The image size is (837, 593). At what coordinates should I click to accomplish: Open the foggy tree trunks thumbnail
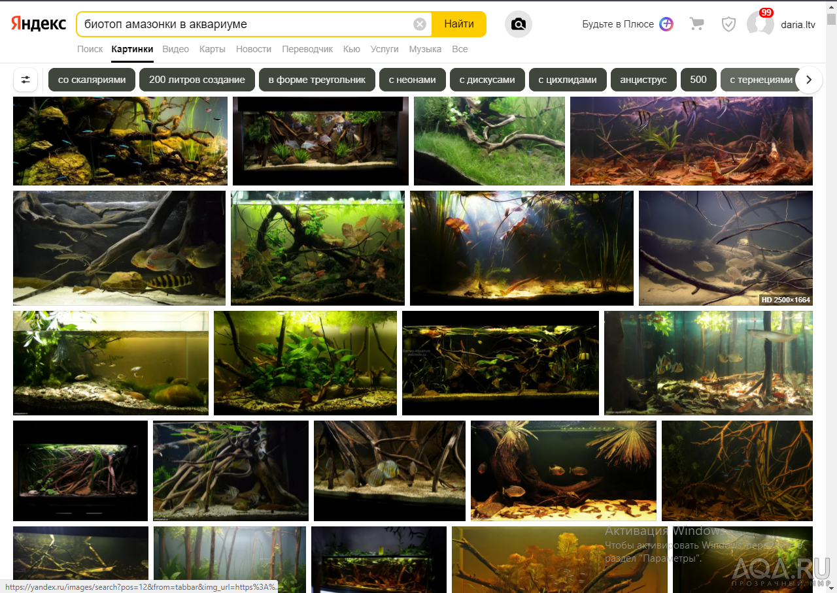(230, 560)
